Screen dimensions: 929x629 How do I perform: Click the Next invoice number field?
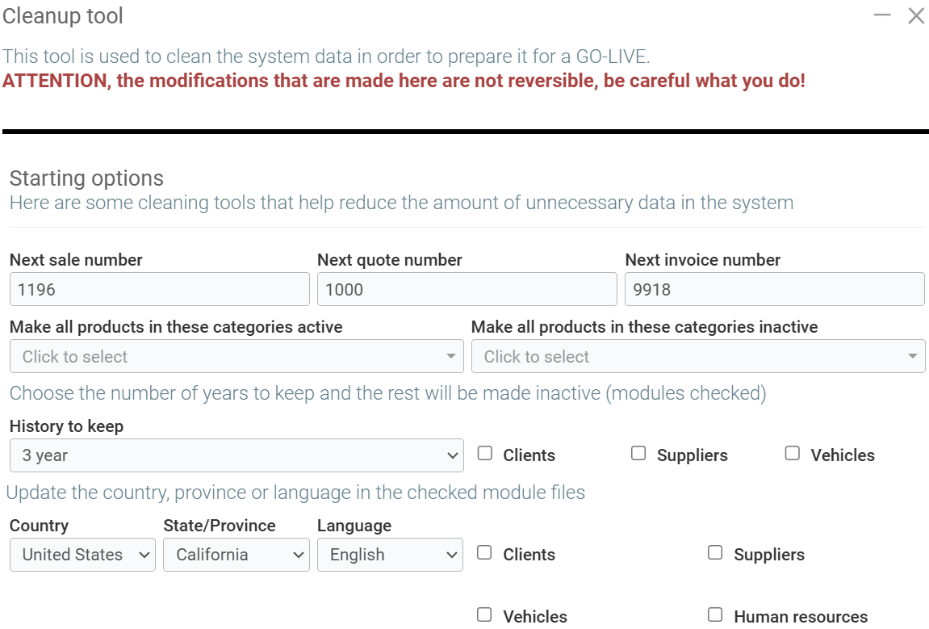774,289
